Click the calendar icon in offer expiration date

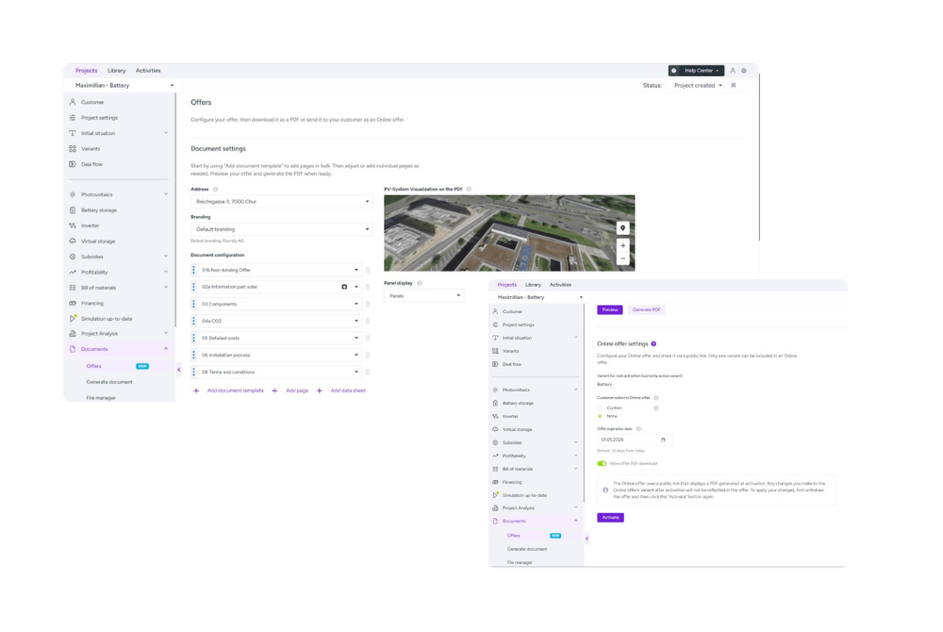coord(663,440)
